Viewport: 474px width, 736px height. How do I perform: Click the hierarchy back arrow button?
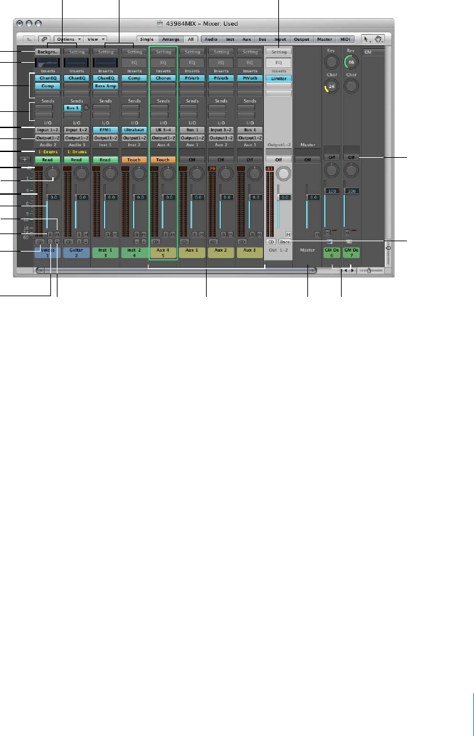(29, 39)
